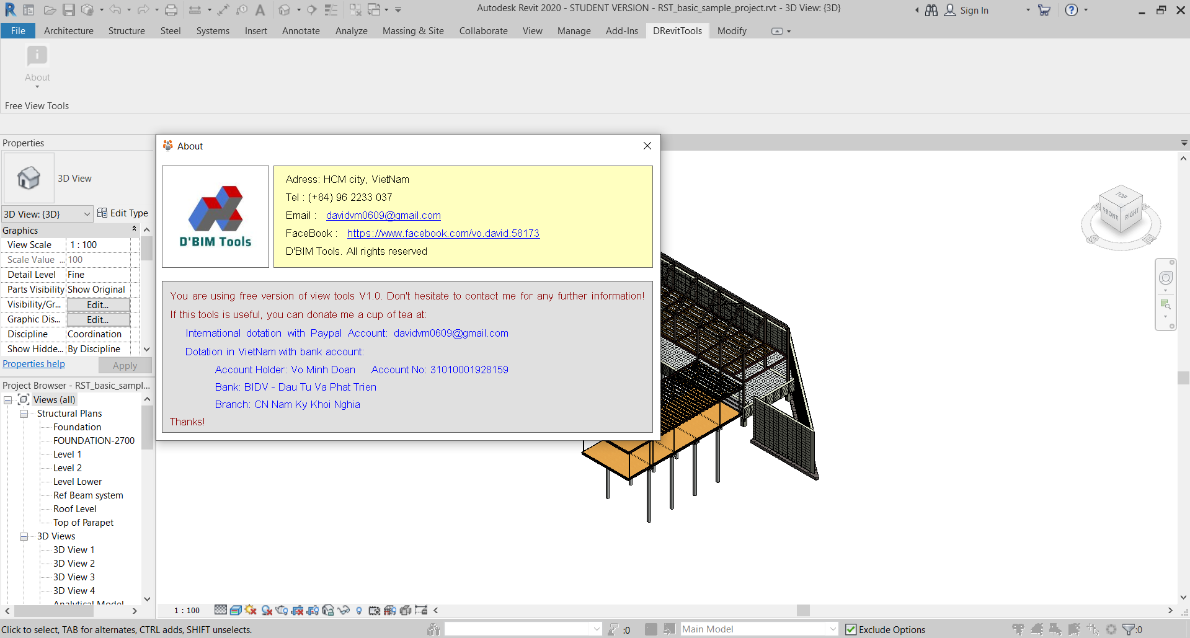Screen dimensions: 1190x638
Task: Click the Print icon in quick access toolbar
Action: point(171,10)
